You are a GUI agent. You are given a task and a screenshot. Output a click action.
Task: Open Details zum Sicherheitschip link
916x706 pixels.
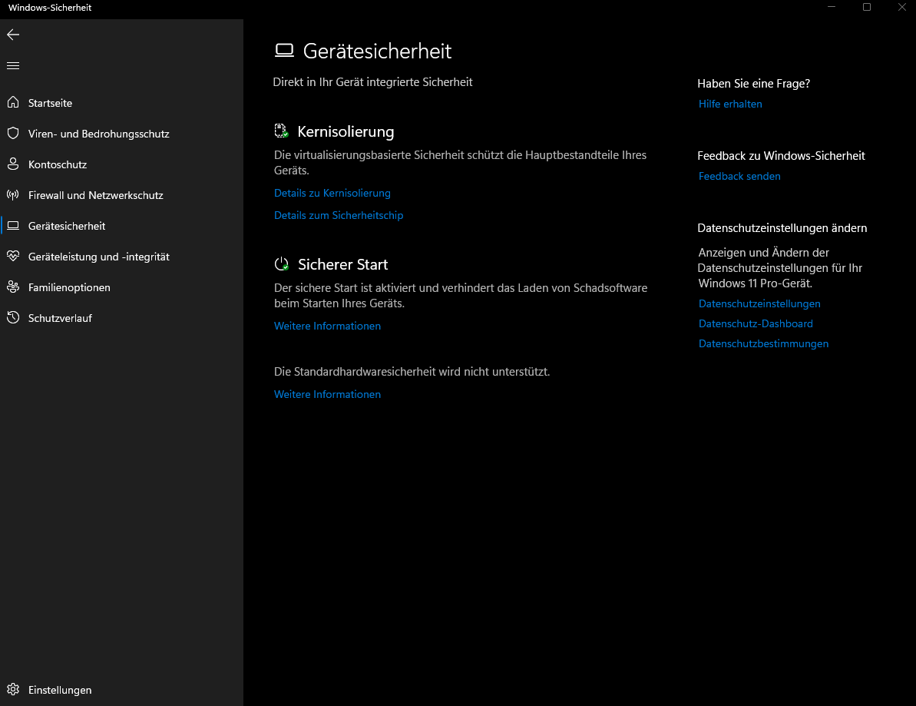tap(339, 215)
